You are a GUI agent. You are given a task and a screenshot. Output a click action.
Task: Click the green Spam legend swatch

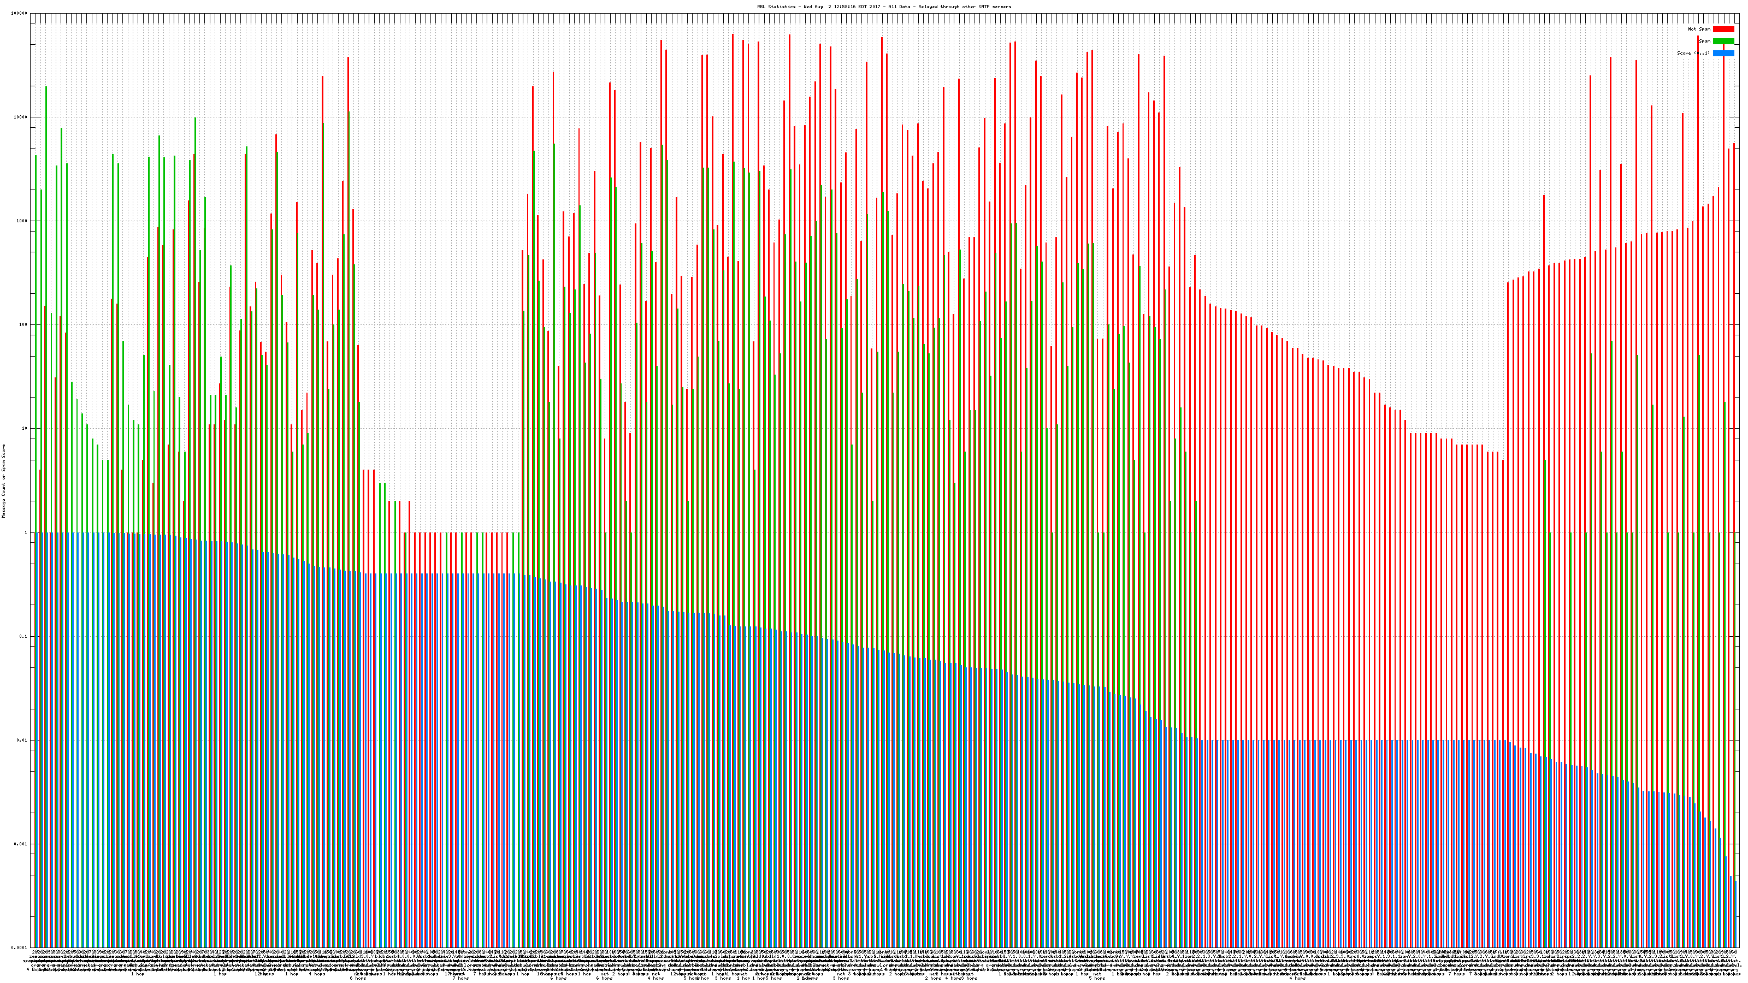pyautogui.click(x=1723, y=42)
